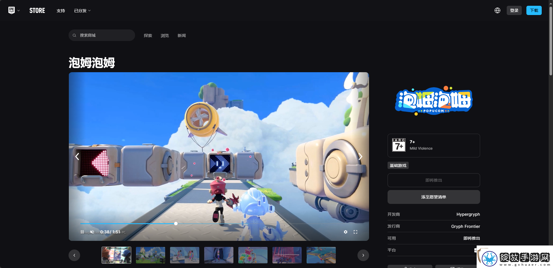Expand the Epic Games logo dropdown arrow
This screenshot has width=553, height=268.
tap(19, 11)
